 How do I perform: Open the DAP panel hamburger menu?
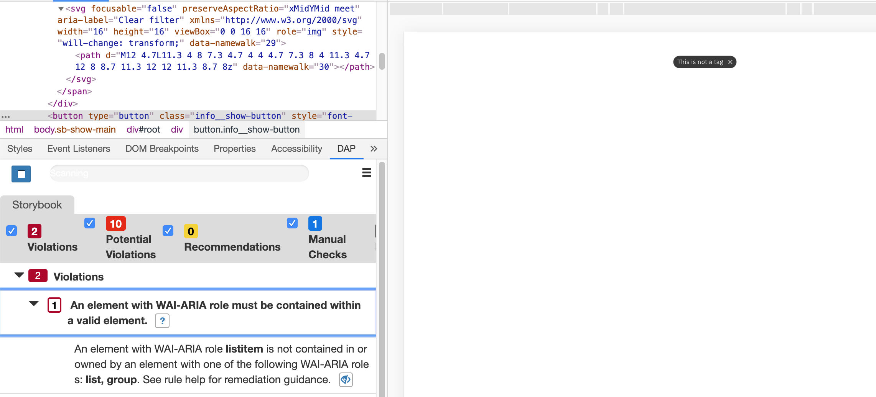(x=366, y=173)
